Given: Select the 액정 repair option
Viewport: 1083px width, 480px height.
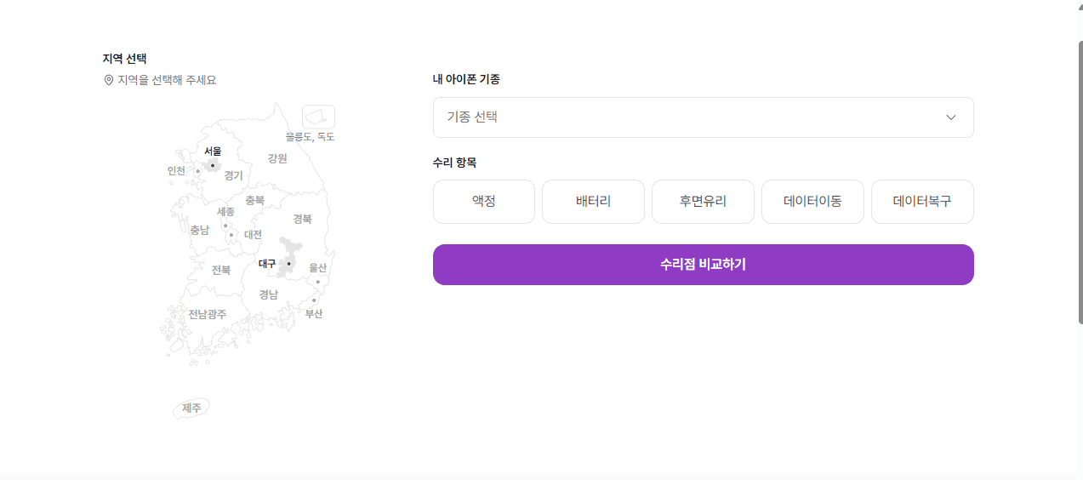Looking at the screenshot, I should pyautogui.click(x=484, y=202).
